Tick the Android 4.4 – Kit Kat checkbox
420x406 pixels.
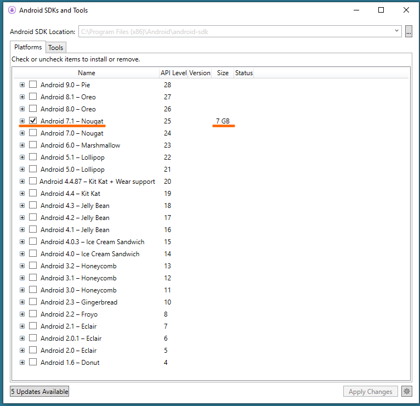(x=33, y=193)
